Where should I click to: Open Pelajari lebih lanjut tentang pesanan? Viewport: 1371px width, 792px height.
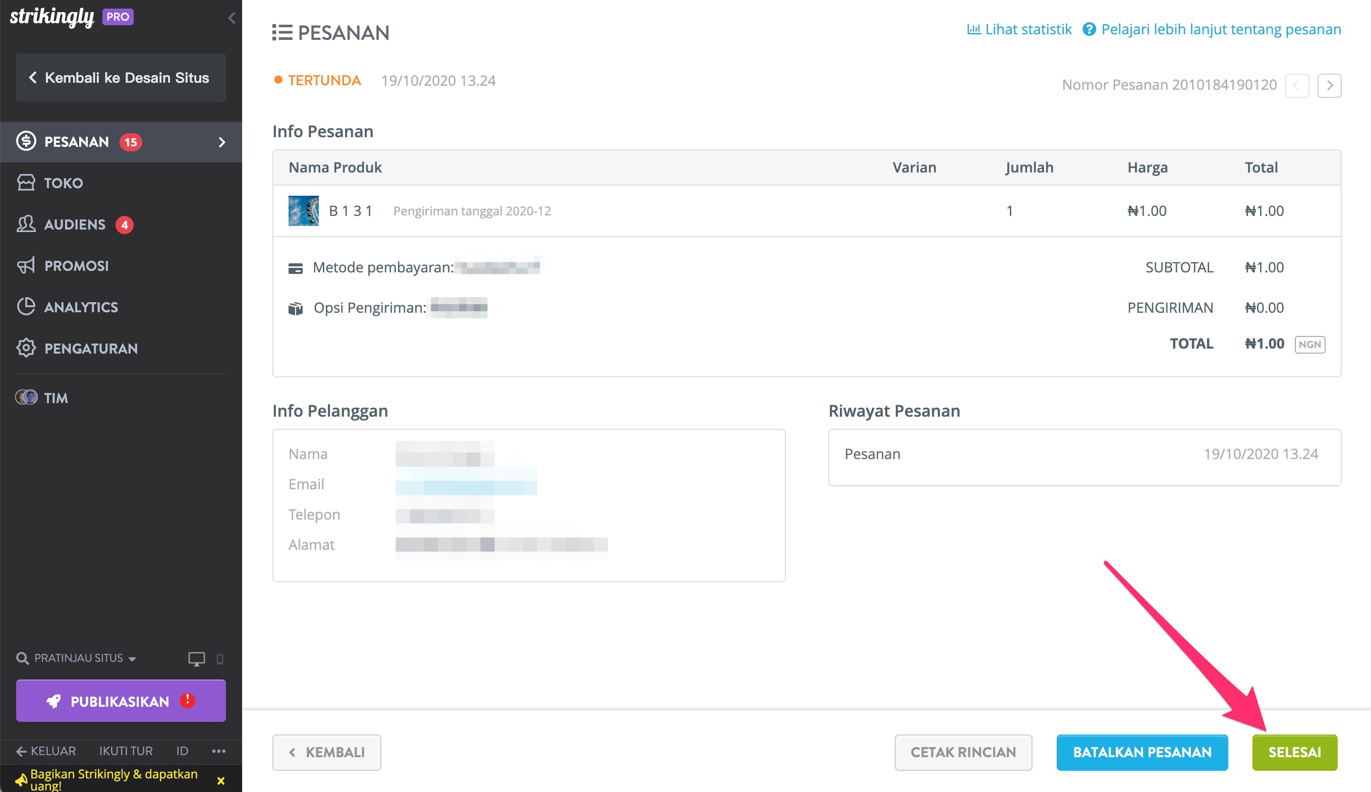click(1212, 29)
